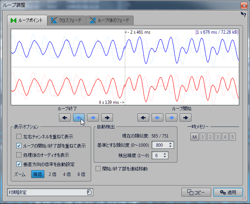Select 4 倍 zoom level
Screen dimensions: 250x204
67,174
